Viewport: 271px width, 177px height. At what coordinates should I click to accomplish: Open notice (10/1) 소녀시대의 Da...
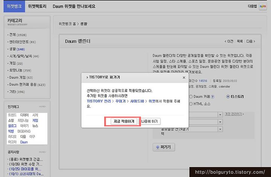point(26,174)
